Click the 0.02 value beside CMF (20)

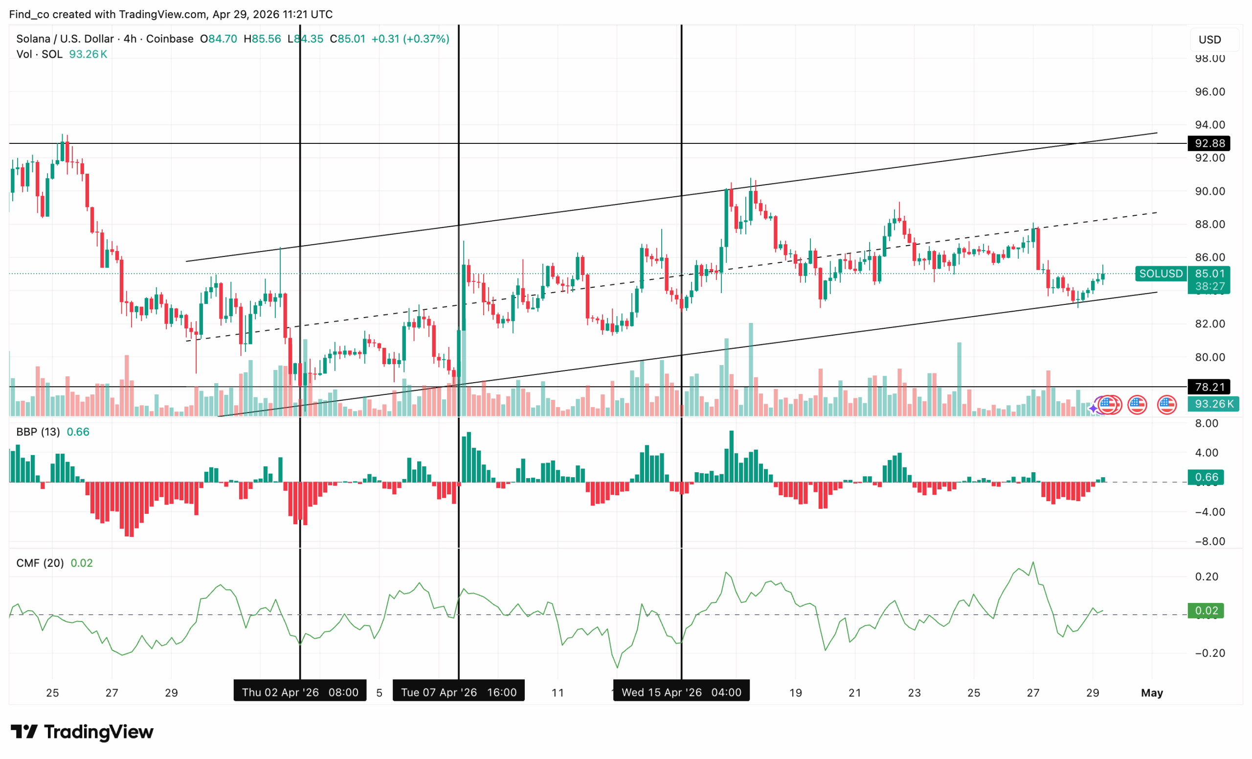82,563
